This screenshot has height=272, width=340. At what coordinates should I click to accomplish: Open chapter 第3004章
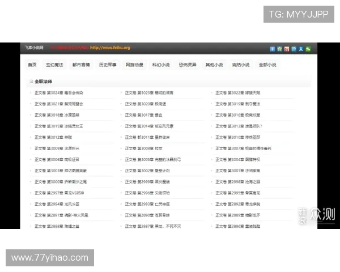(237, 160)
